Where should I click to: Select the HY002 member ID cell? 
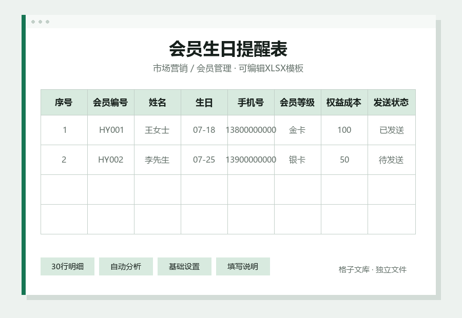[111, 160]
